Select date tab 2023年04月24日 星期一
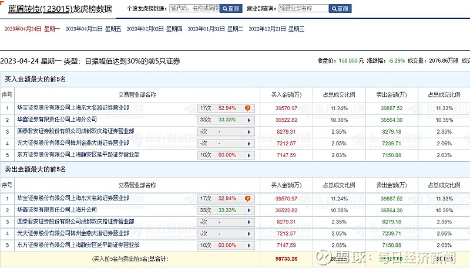Image resolution: width=470 pixels, height=272 pixels. point(32,29)
